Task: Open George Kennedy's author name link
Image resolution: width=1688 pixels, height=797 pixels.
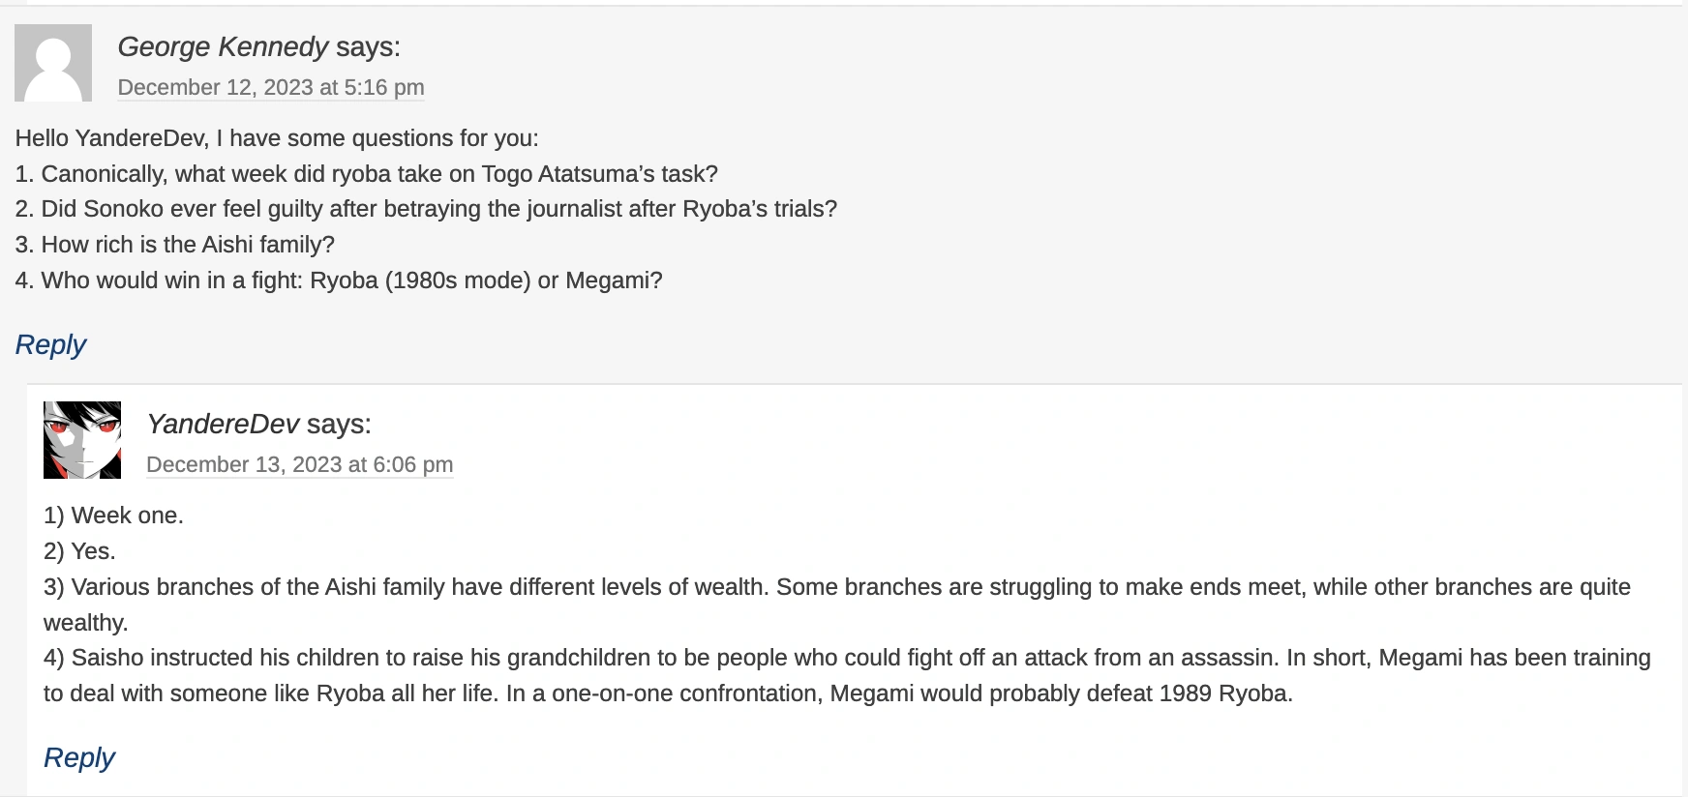Action: tap(223, 46)
